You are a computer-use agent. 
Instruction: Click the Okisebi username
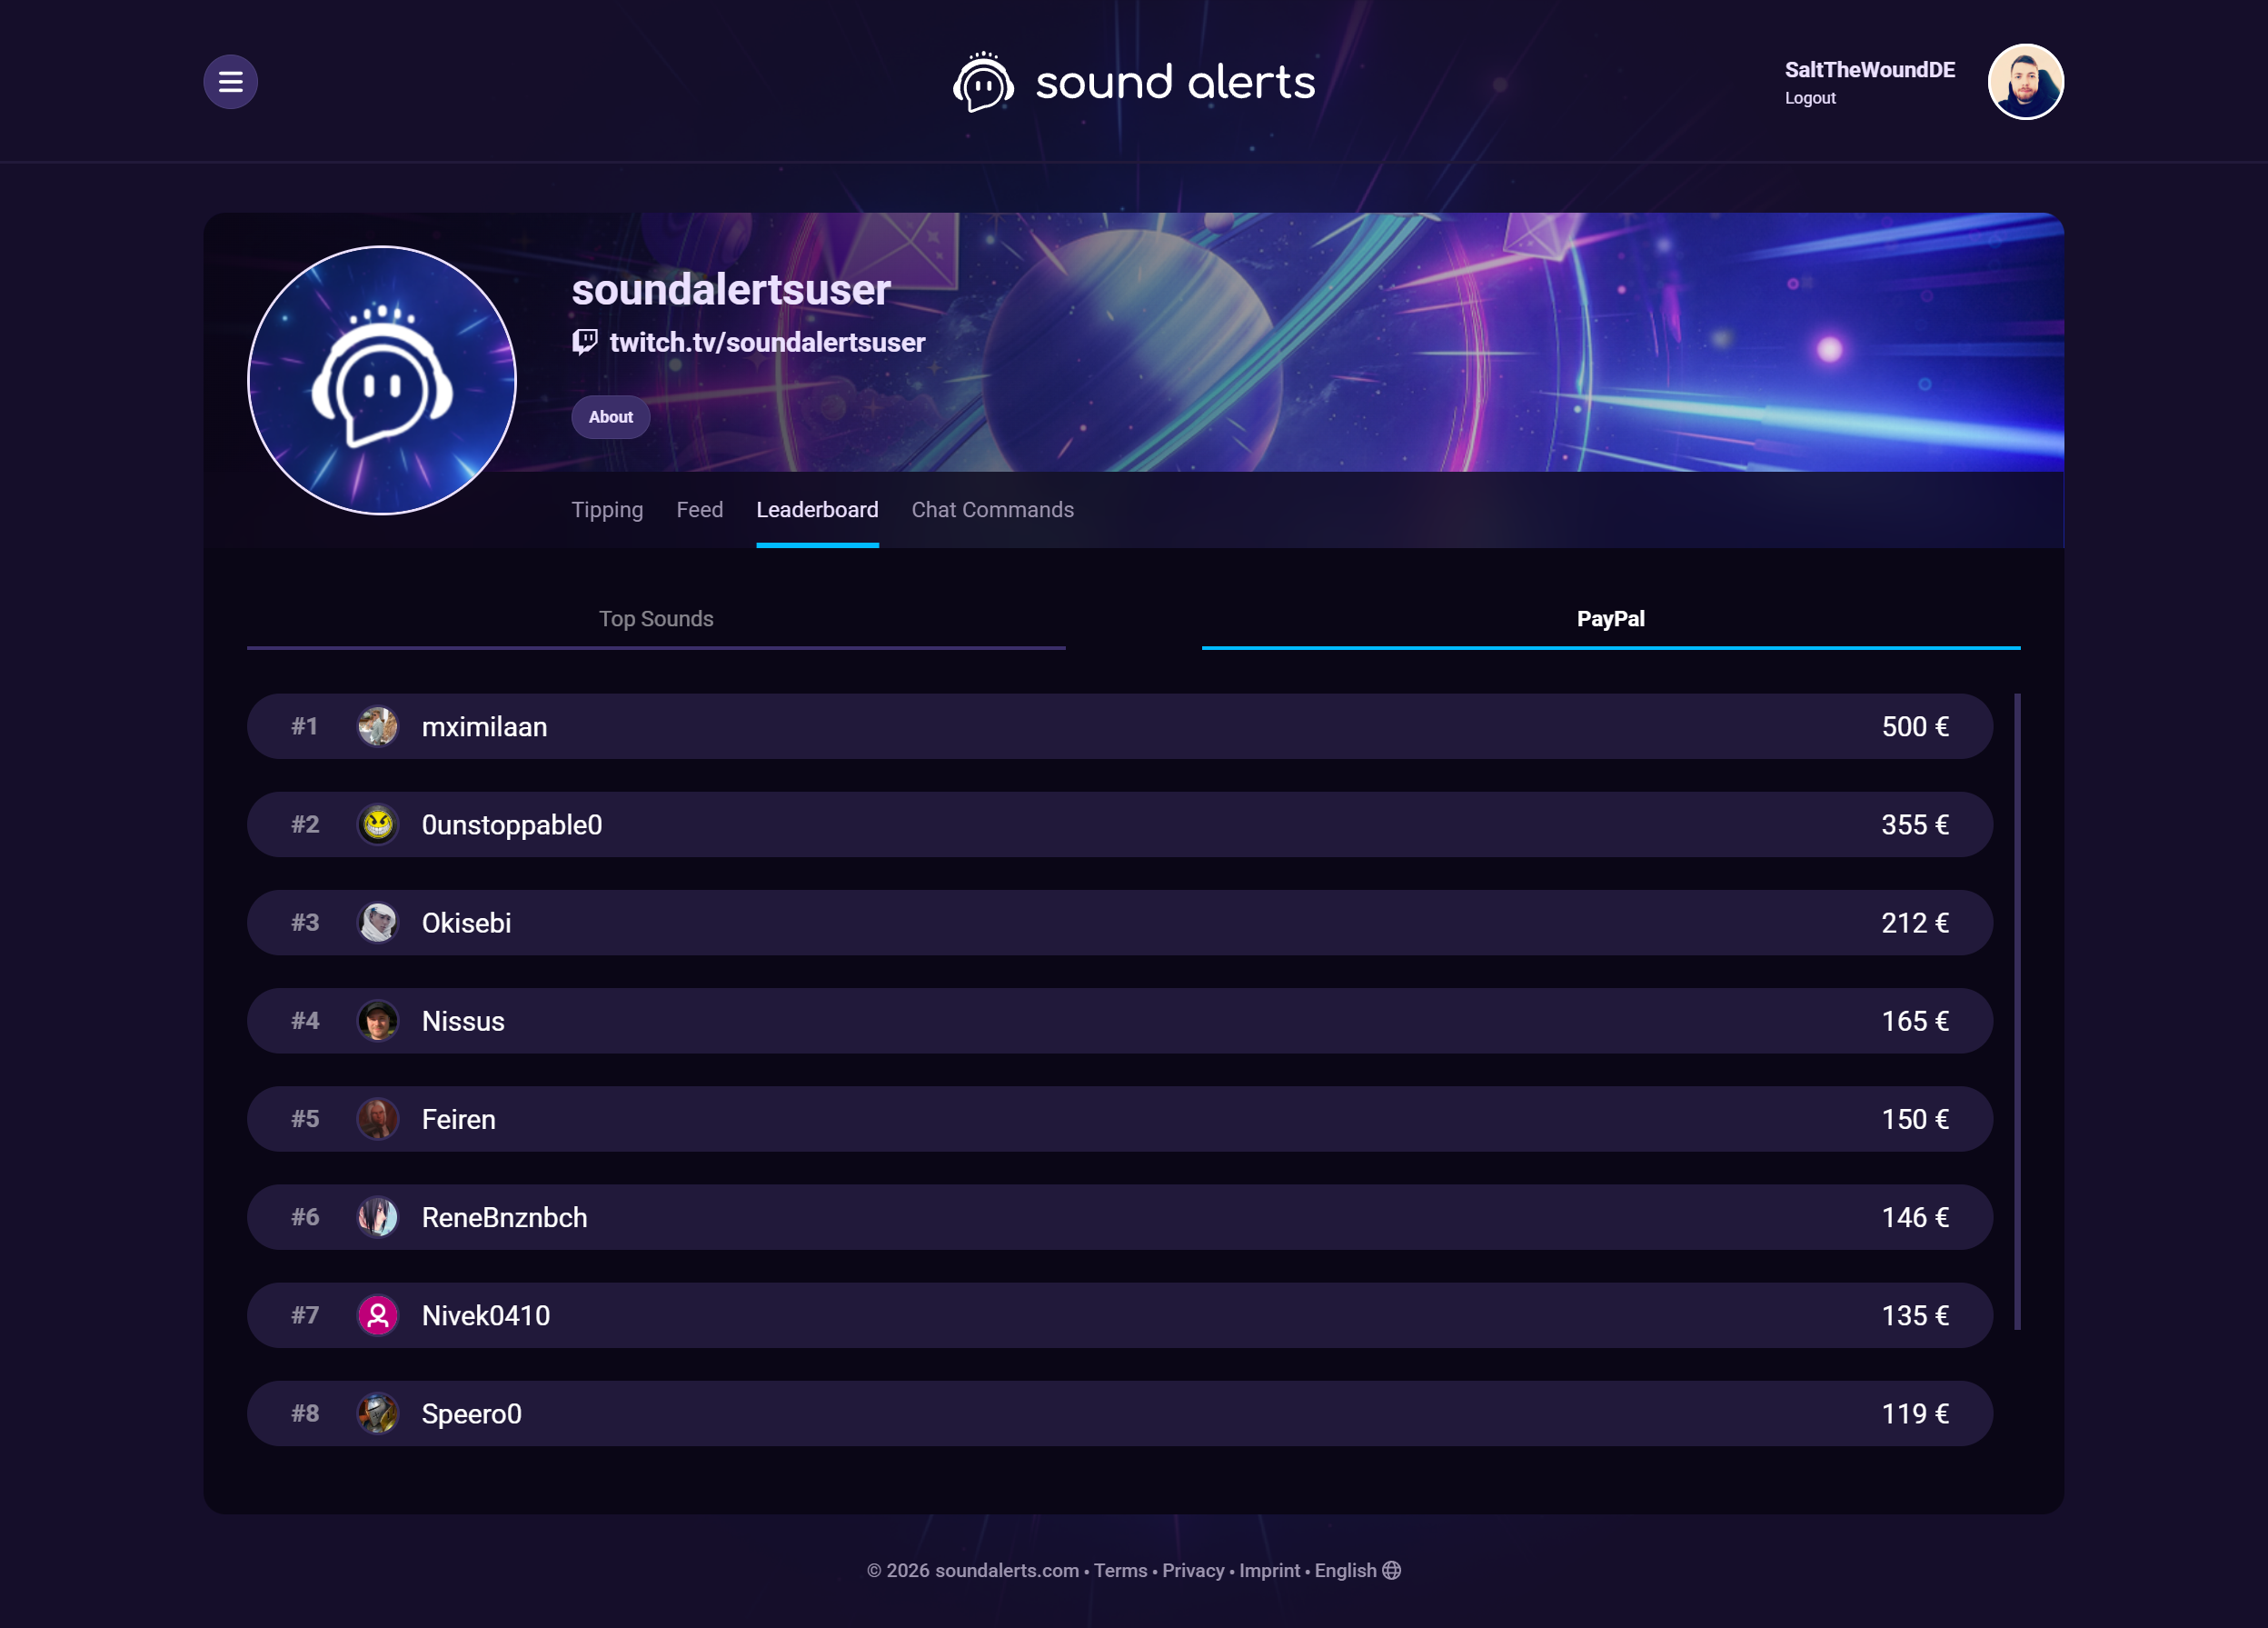pyautogui.click(x=466, y=923)
